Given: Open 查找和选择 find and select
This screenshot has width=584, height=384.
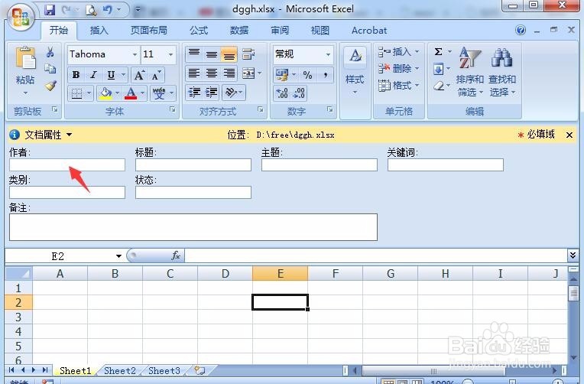Looking at the screenshot, I should (x=502, y=72).
